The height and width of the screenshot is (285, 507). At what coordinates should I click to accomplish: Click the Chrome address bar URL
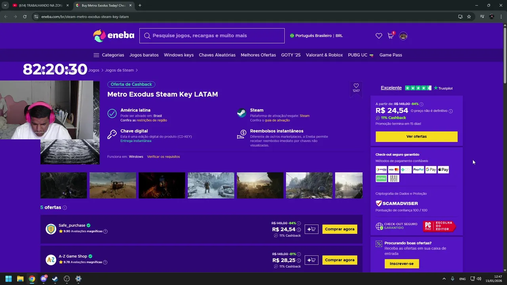pos(85,17)
